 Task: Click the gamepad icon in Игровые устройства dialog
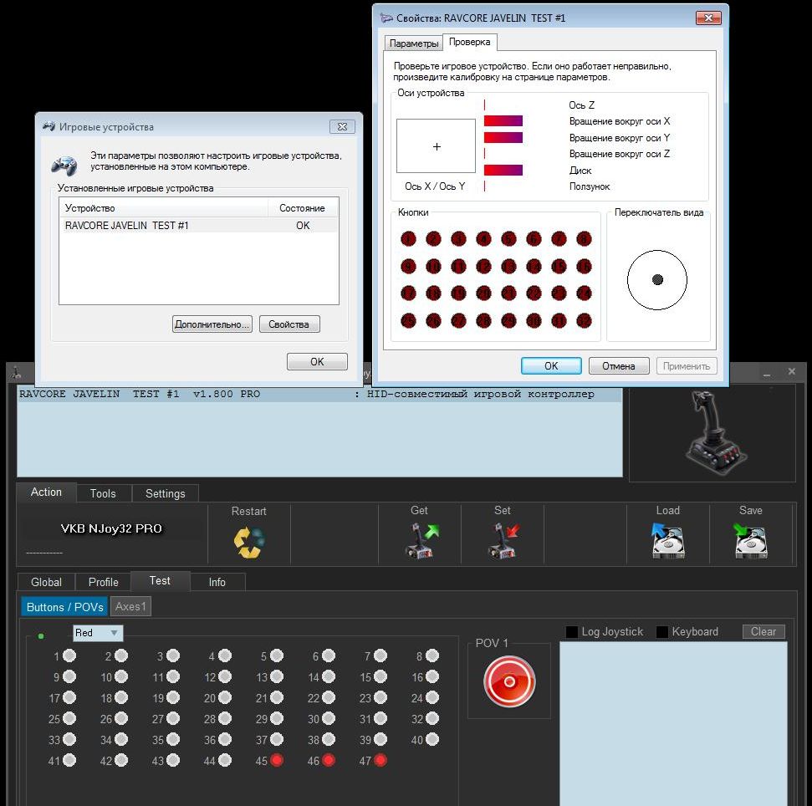(x=64, y=166)
